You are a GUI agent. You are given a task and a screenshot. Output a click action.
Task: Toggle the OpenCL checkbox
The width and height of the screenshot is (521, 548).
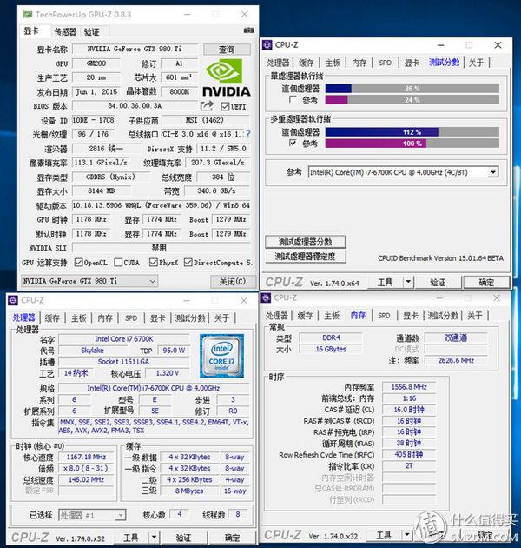(x=78, y=263)
